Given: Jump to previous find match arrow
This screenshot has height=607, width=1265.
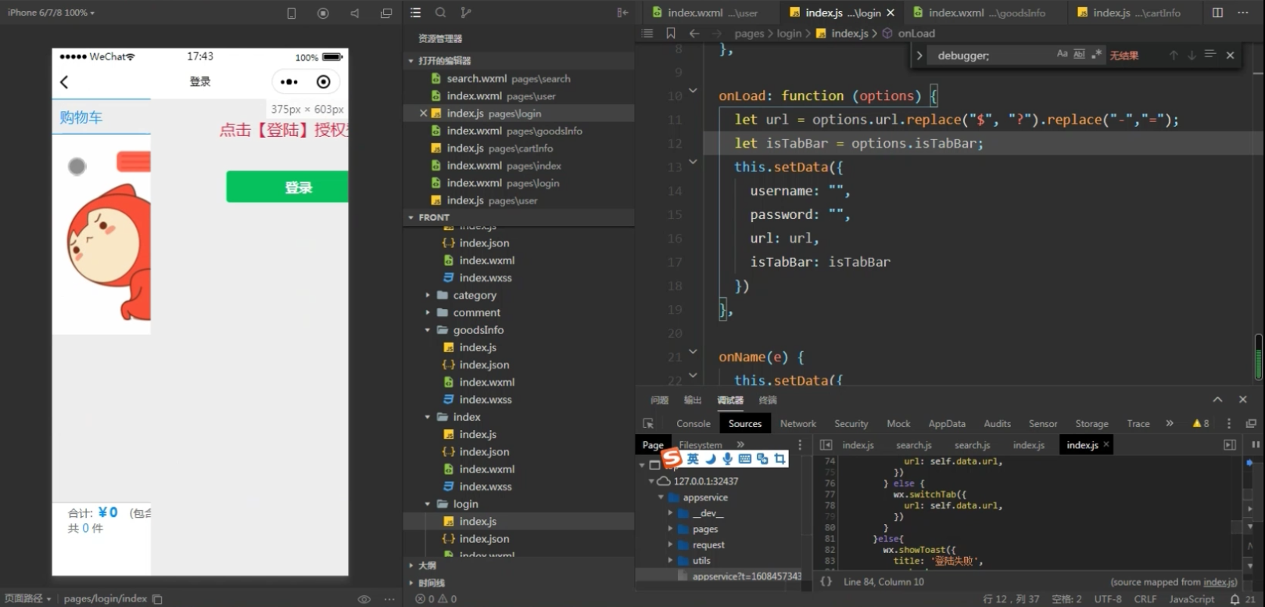Looking at the screenshot, I should 1174,55.
